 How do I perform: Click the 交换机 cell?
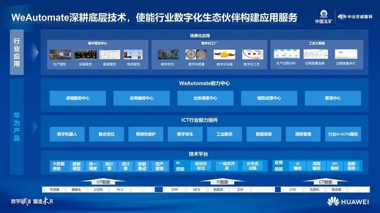tap(315, 190)
